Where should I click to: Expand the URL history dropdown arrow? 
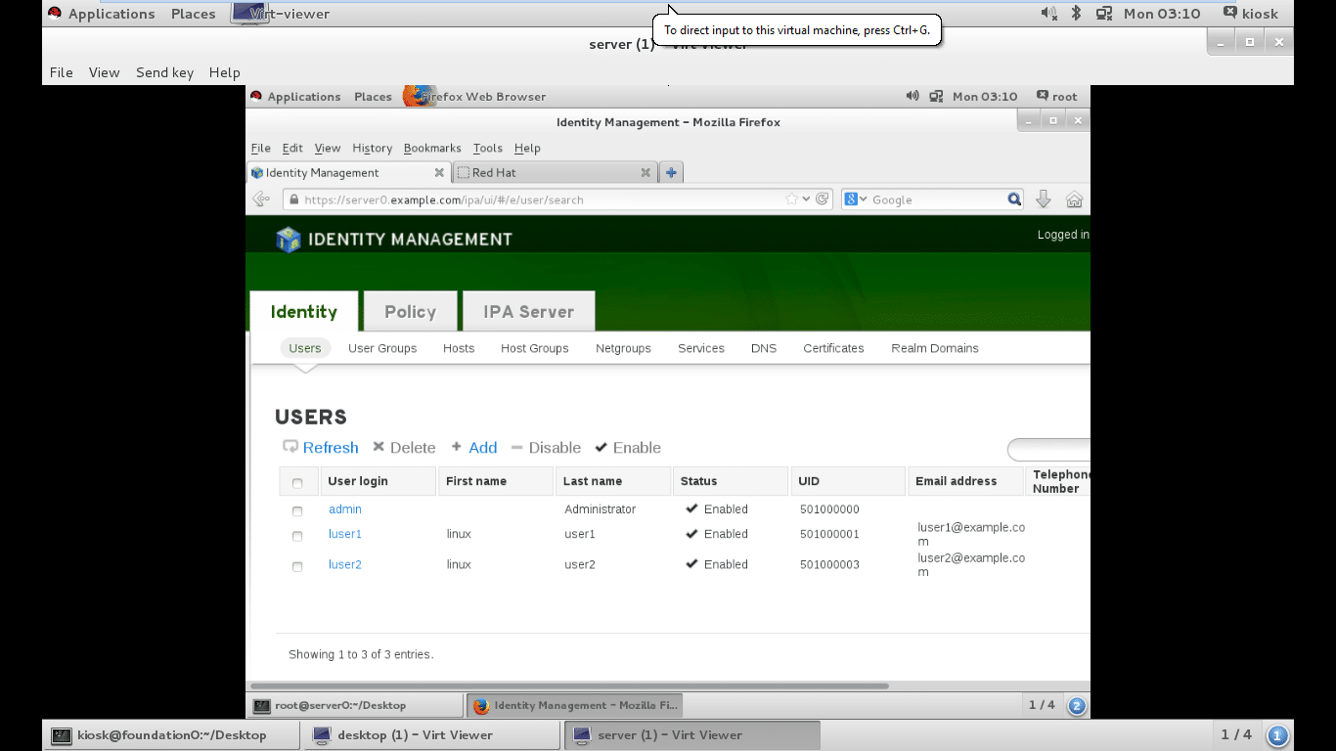[806, 199]
